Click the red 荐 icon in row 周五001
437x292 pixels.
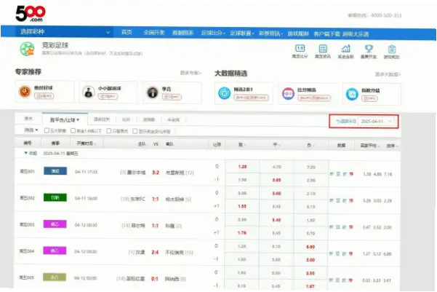pos(351,174)
